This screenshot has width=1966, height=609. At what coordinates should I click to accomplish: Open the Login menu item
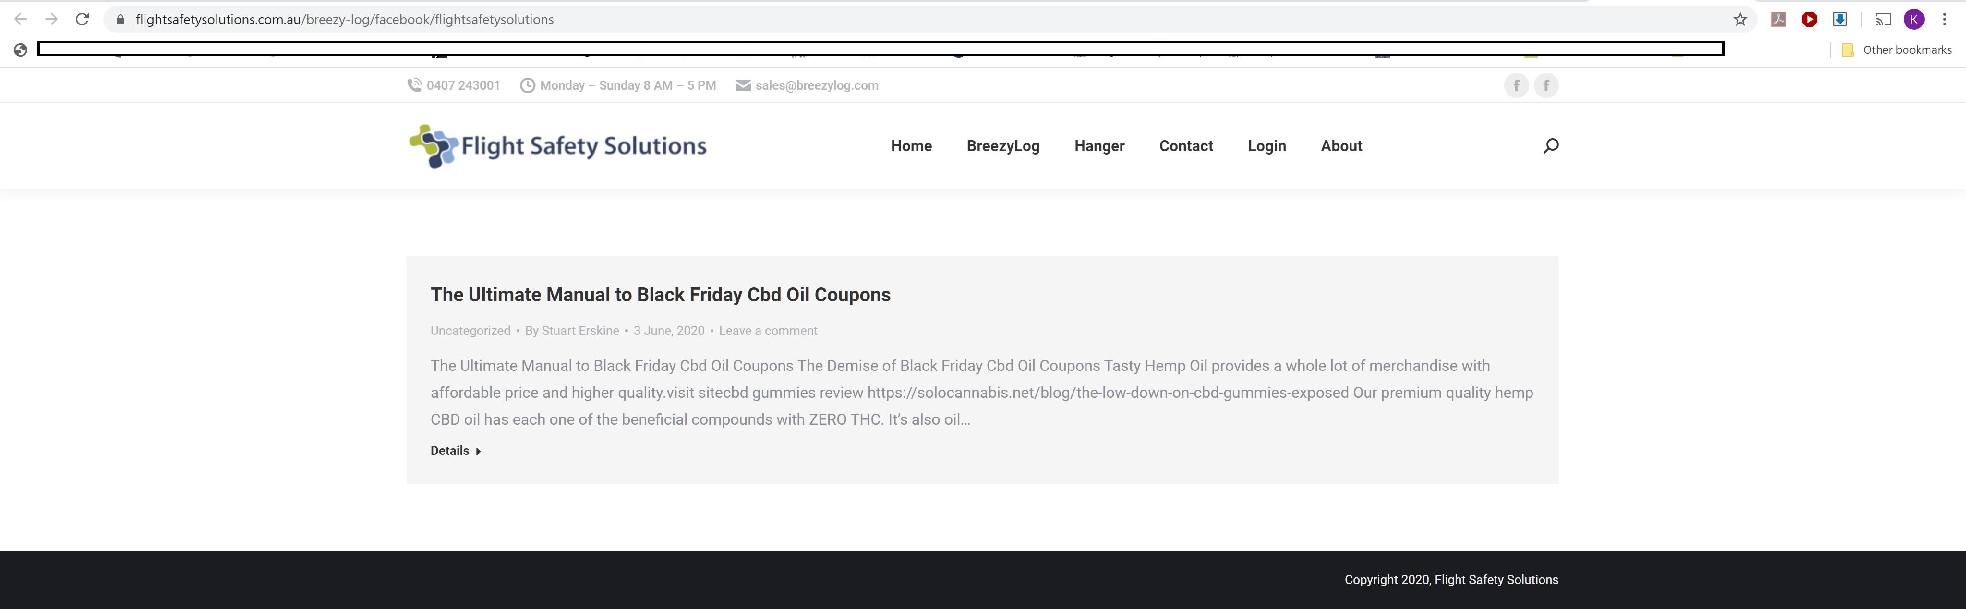click(x=1267, y=146)
